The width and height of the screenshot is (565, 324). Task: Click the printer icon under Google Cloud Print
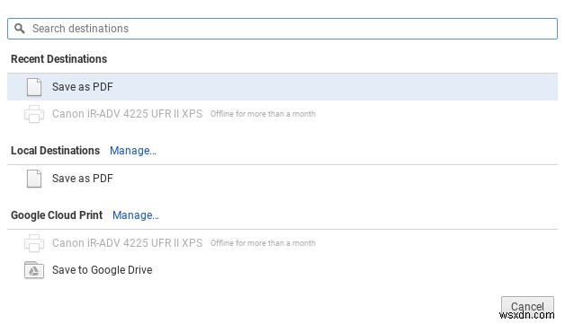click(34, 243)
